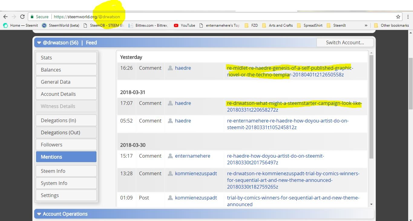Viewport: 413px width, 221px height.
Task: Show hidden bookmarks with the » chevron
Action: pyautogui.click(x=366, y=25)
